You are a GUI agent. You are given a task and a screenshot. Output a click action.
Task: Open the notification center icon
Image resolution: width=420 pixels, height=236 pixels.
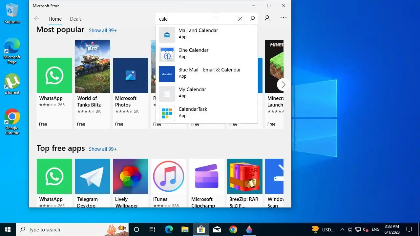pos(409,229)
